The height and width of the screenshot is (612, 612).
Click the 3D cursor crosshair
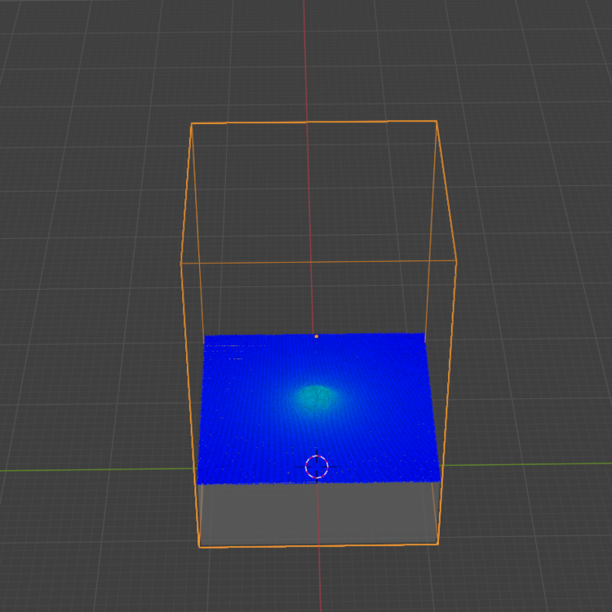[x=317, y=467]
